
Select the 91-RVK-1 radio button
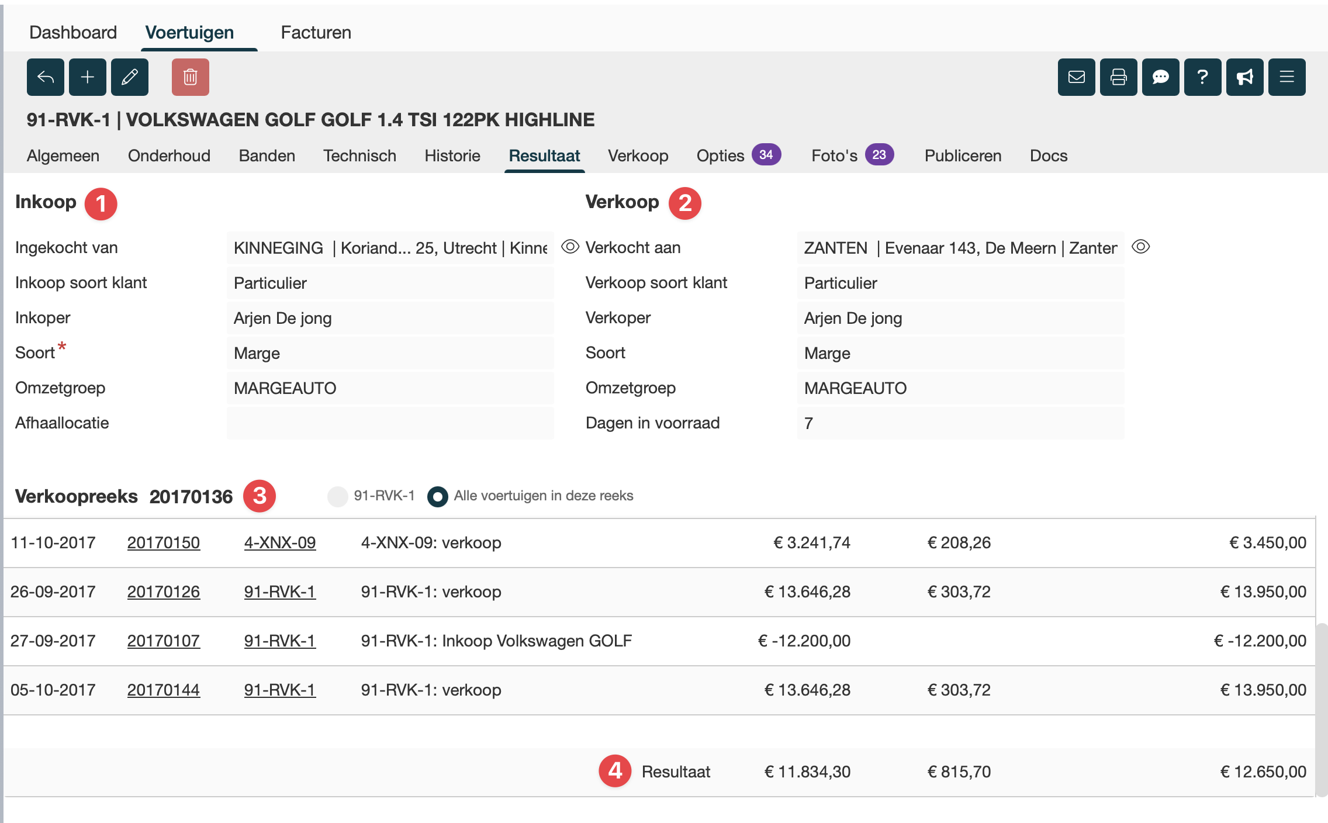click(337, 496)
